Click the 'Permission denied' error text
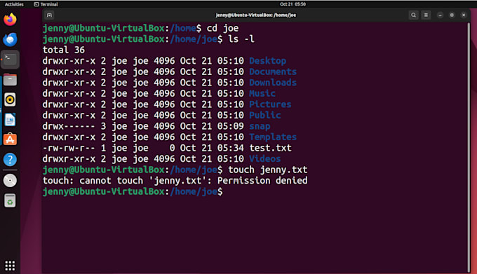Image resolution: width=477 pixels, height=274 pixels. pos(262,181)
